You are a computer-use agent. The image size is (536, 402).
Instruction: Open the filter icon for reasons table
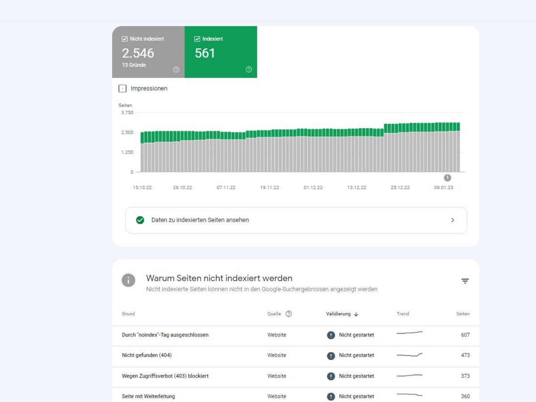(465, 281)
